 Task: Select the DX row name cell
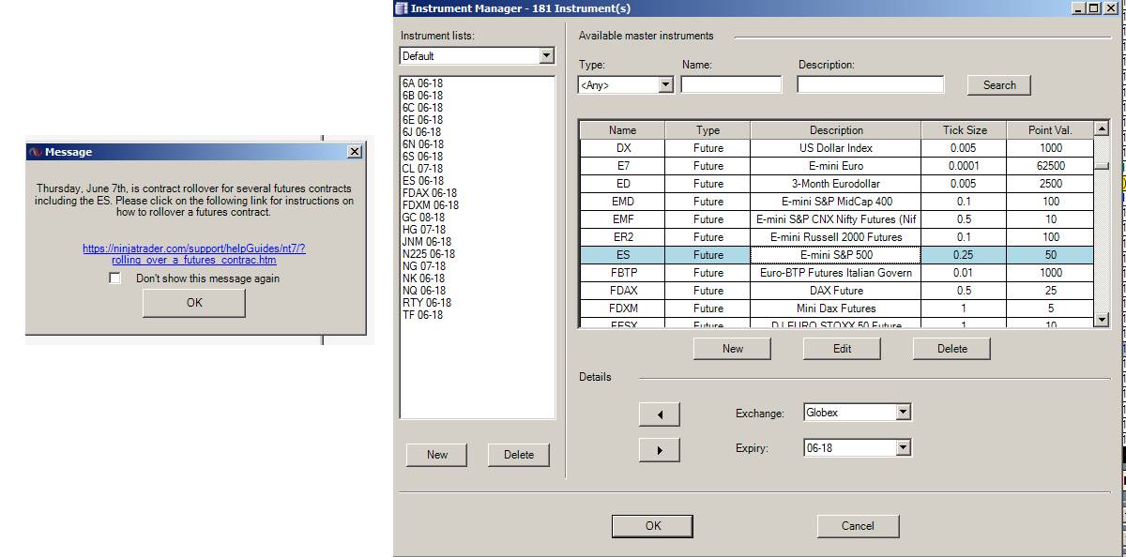pyautogui.click(x=622, y=148)
